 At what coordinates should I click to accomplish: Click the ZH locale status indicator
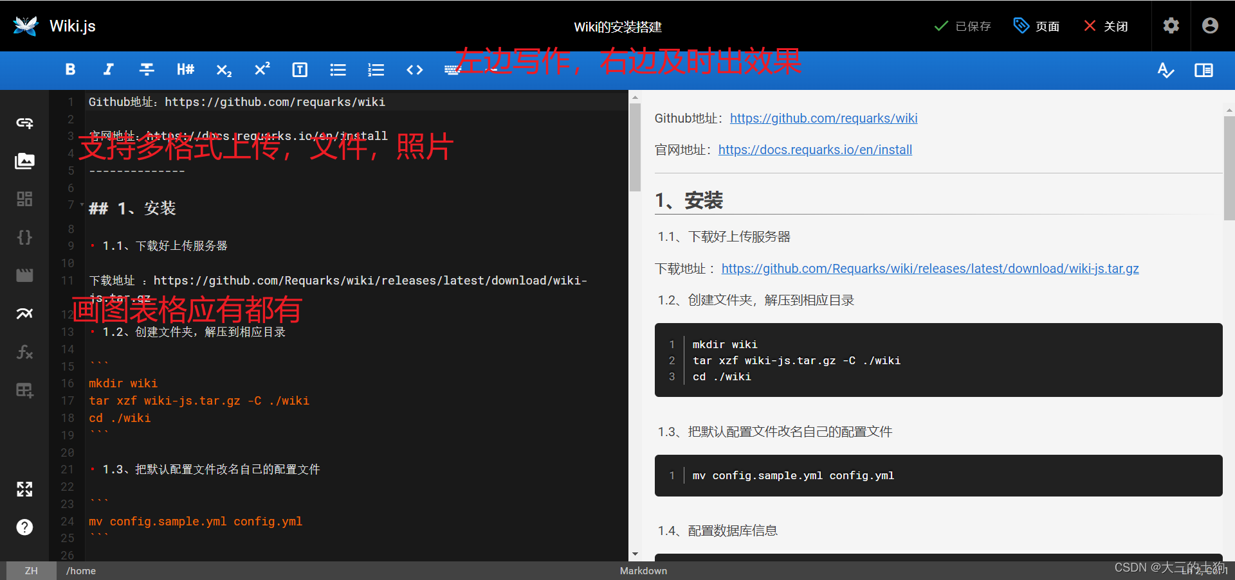click(x=31, y=570)
